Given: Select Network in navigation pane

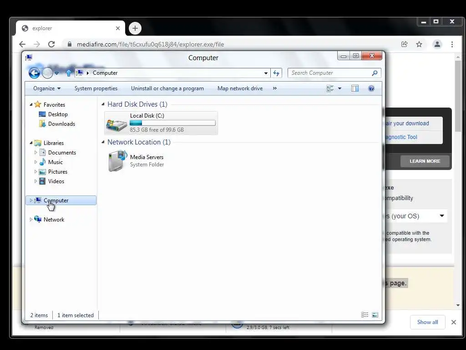Looking at the screenshot, I should click(54, 220).
